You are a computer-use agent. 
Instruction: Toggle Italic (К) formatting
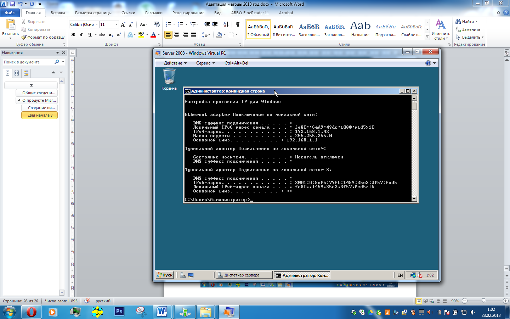tap(81, 35)
